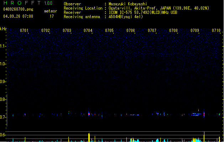
Task: Select observer name Masayuki Kobayashi
Action: pos(128,4)
